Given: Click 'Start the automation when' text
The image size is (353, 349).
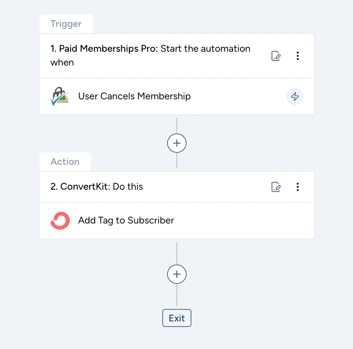Looking at the screenshot, I should [150, 56].
